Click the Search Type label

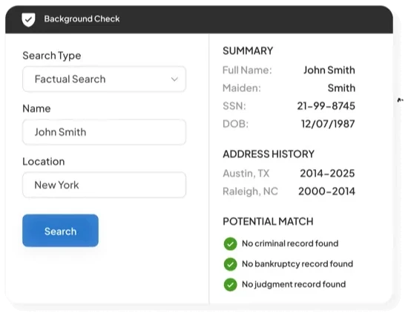[x=51, y=56]
